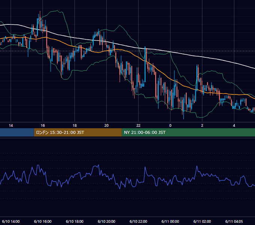Click the 6/10 14:00 date label
The image size is (255, 225).
click(11, 221)
